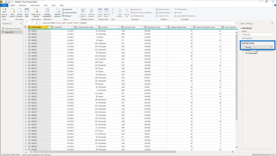Open query Properties from ribbon
277x156 pixels.
pyautogui.click(x=67, y=9)
